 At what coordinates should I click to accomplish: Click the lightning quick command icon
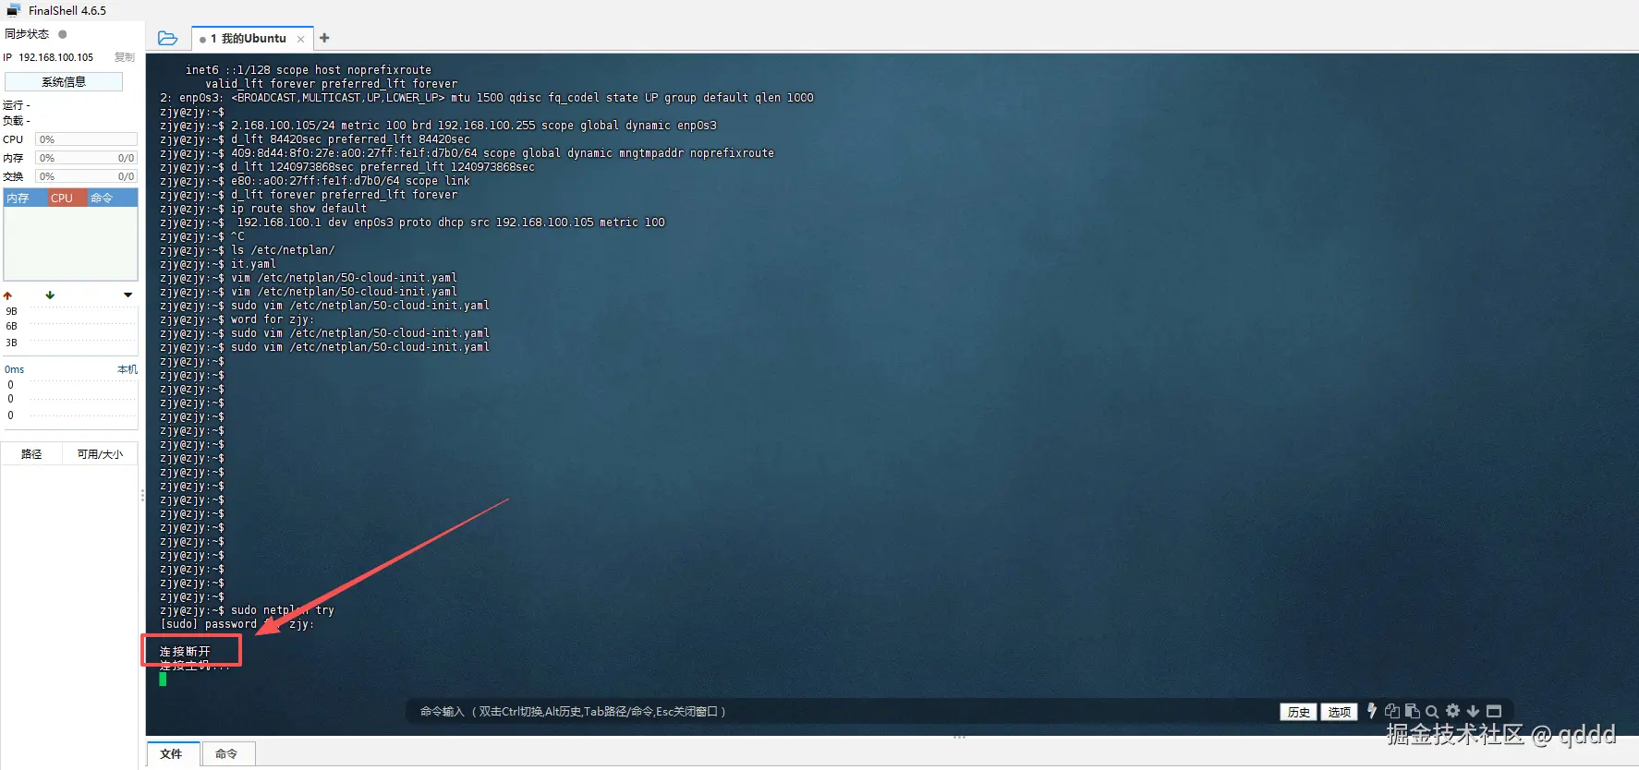click(x=1372, y=711)
